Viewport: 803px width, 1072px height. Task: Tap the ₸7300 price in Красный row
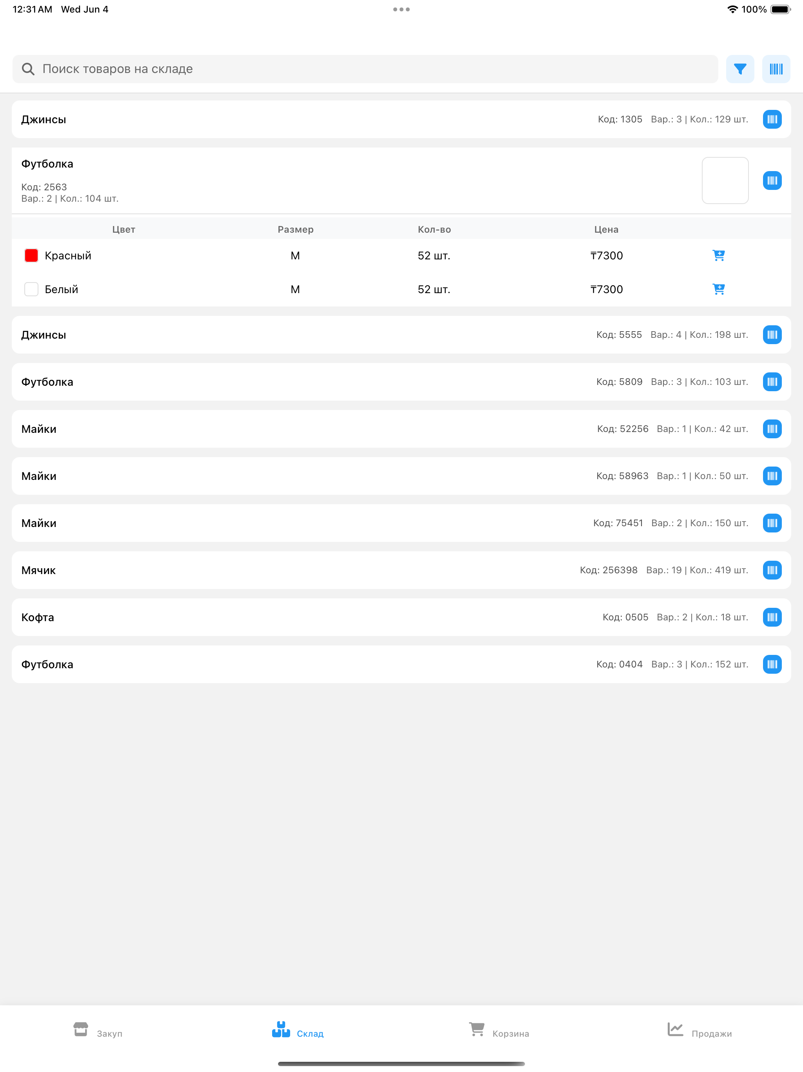[x=606, y=255]
